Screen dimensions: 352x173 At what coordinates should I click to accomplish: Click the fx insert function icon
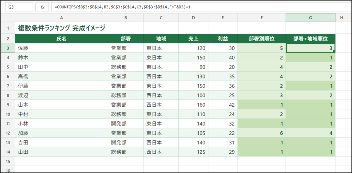42,7
